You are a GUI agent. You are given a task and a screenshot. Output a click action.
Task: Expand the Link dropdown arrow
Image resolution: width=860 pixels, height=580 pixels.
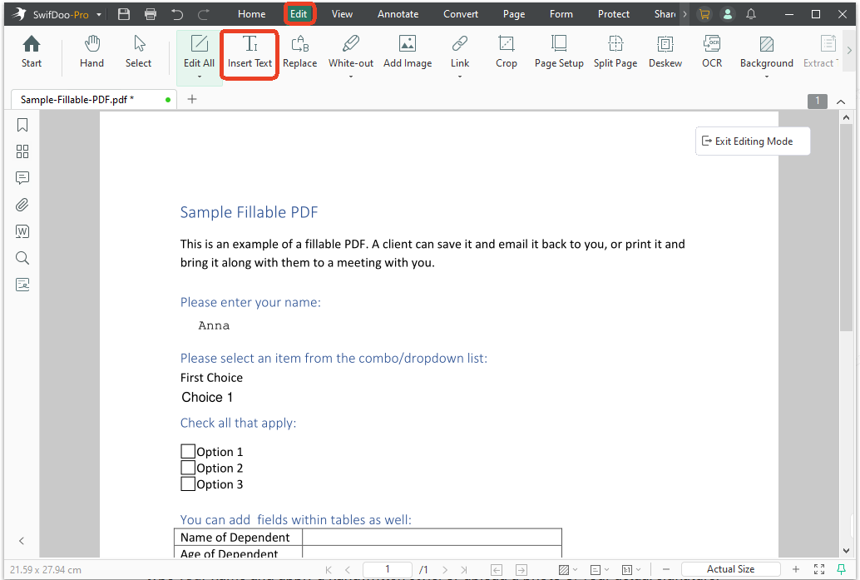tap(460, 77)
